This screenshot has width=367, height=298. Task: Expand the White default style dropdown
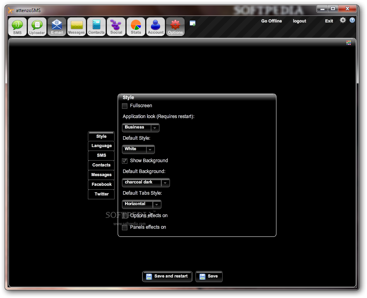(x=138, y=149)
